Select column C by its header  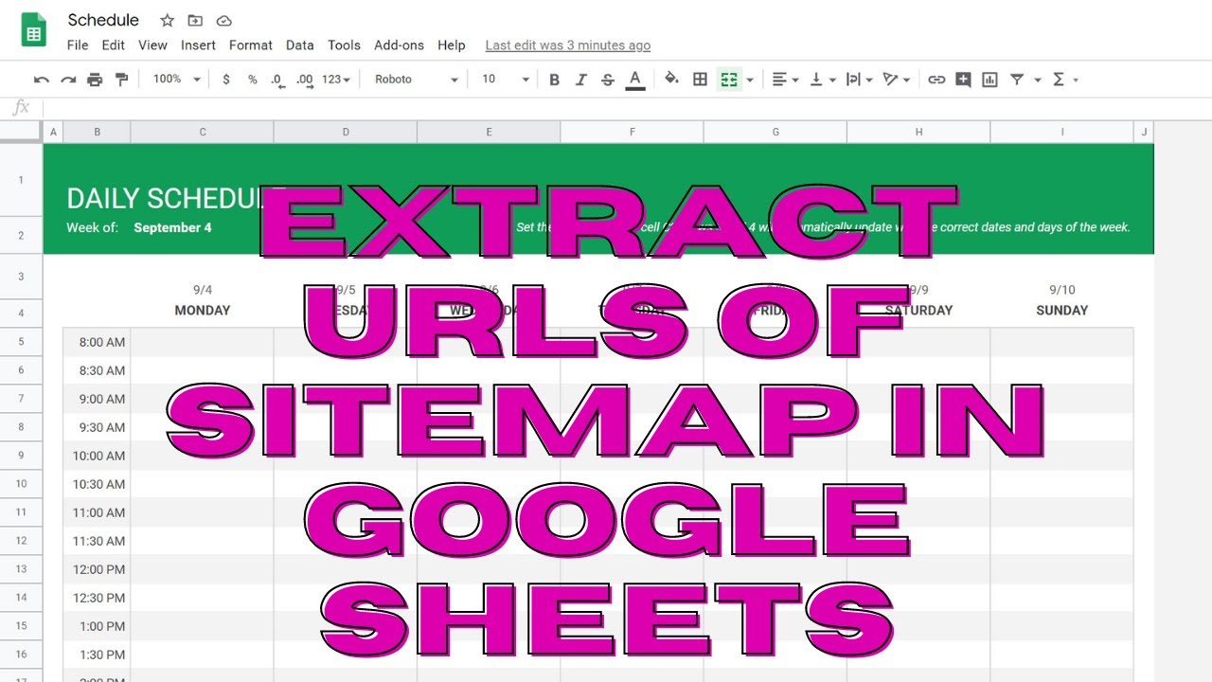pyautogui.click(x=203, y=133)
